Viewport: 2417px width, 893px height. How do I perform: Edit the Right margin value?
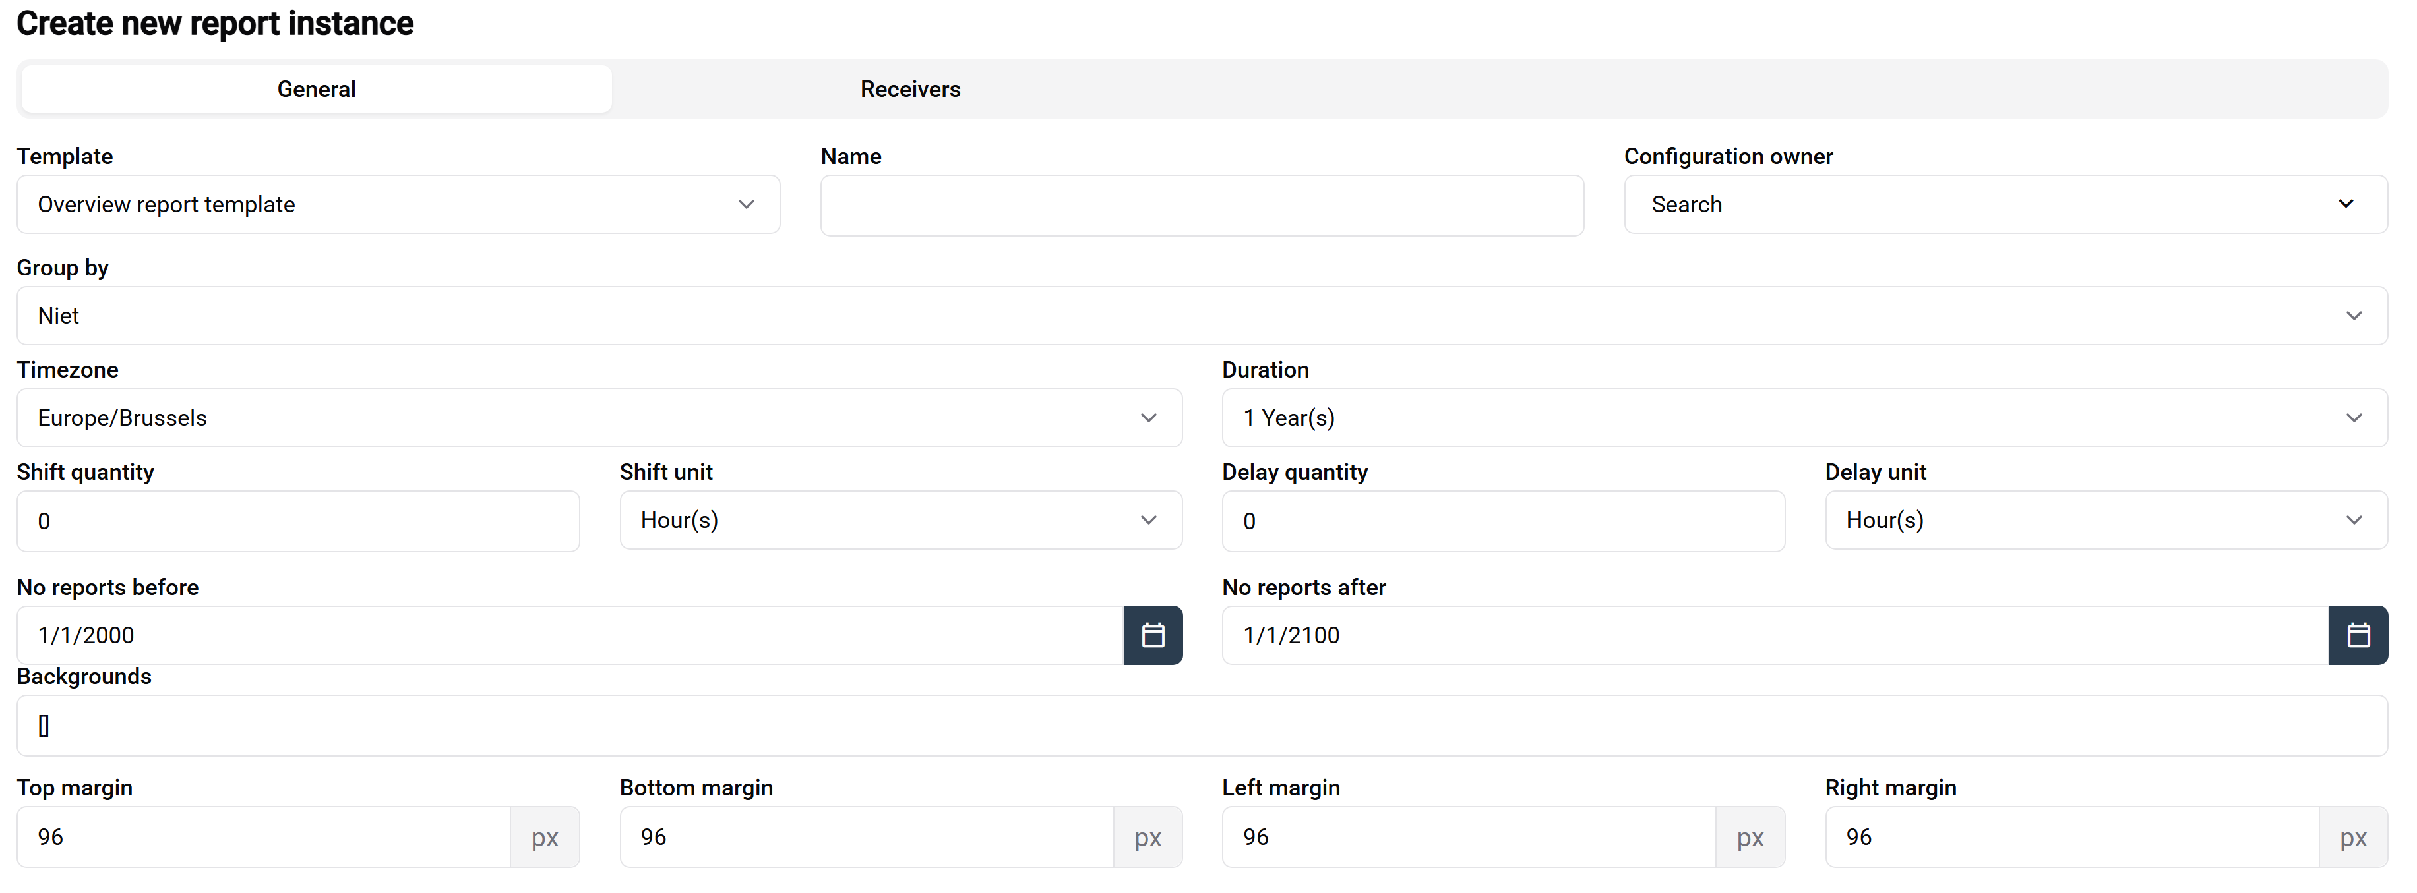coord(2070,837)
